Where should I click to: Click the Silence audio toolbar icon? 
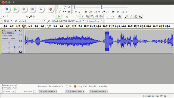101,16
